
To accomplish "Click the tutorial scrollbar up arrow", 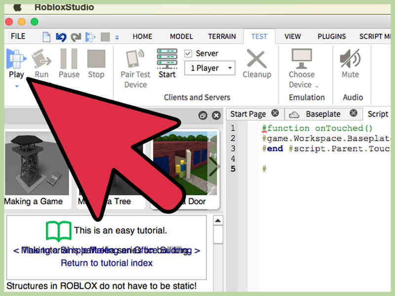I will [218, 221].
